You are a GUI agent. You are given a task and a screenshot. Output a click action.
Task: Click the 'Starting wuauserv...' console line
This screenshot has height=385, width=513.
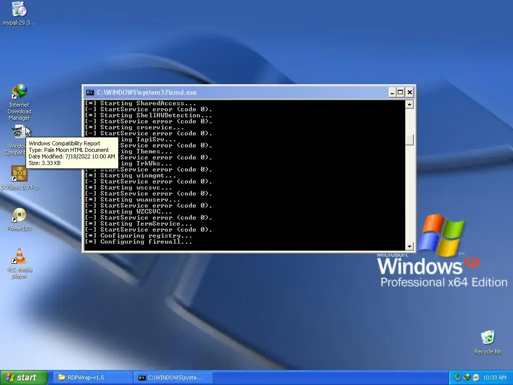(132, 200)
